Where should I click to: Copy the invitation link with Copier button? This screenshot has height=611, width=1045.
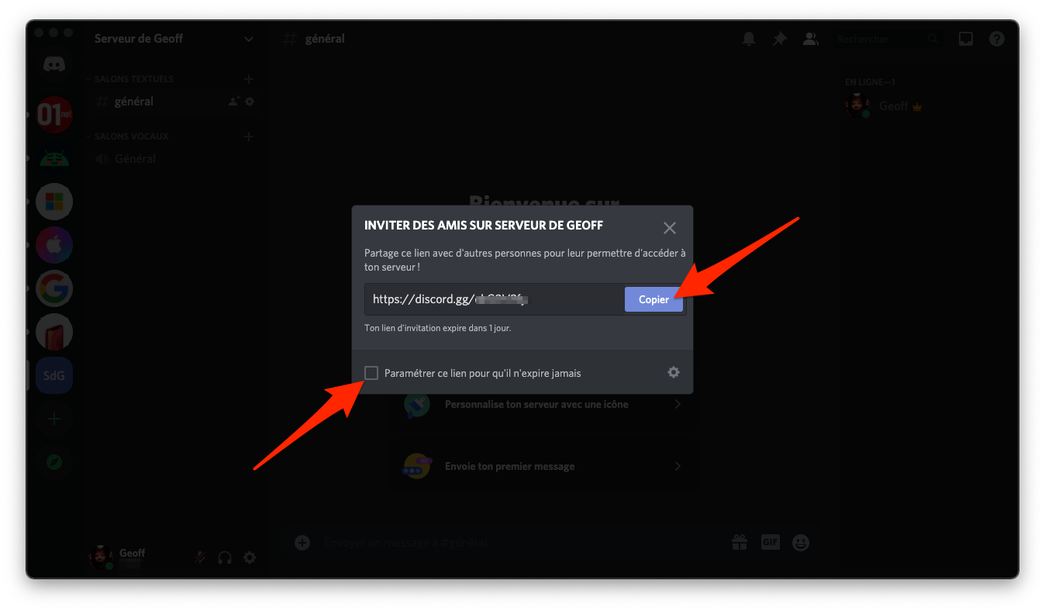tap(654, 299)
